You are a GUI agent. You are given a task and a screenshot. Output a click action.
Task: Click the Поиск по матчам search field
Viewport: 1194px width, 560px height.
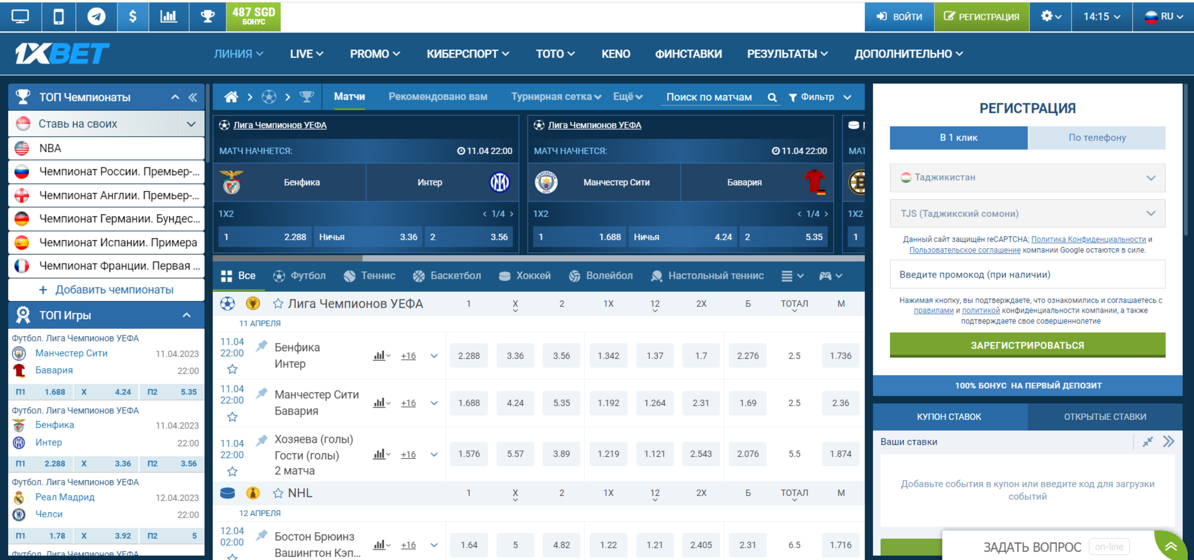point(710,97)
